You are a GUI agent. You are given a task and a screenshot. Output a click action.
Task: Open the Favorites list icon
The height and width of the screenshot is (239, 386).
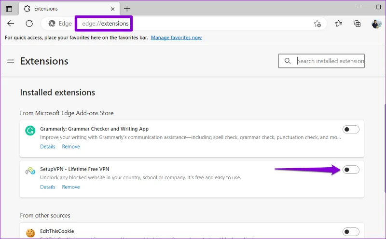[x=339, y=23]
